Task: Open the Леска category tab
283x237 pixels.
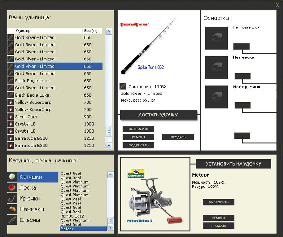Action: [x=33, y=187]
